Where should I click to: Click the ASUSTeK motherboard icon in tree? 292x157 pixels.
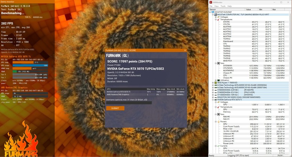[x=216, y=15]
